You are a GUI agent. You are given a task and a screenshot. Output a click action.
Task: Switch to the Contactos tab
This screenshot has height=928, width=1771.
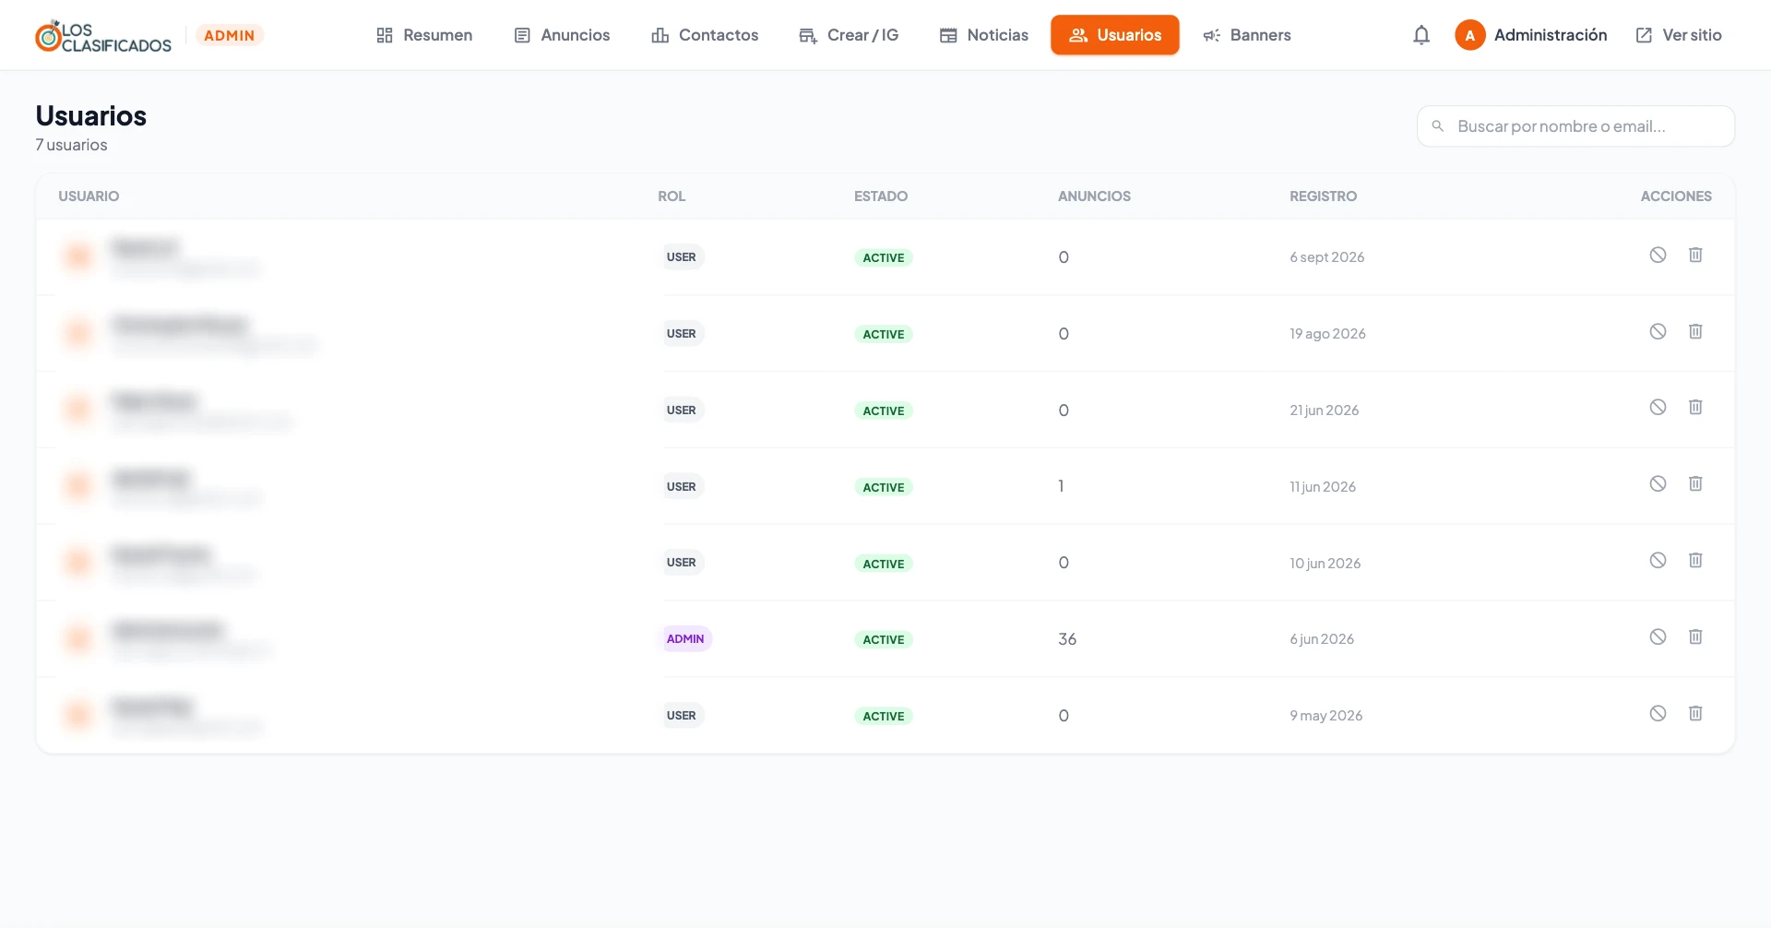tap(705, 35)
